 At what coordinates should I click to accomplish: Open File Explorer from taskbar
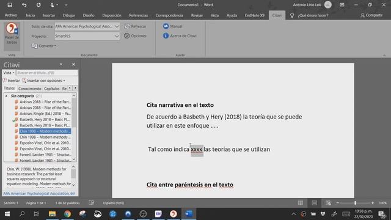52,214
